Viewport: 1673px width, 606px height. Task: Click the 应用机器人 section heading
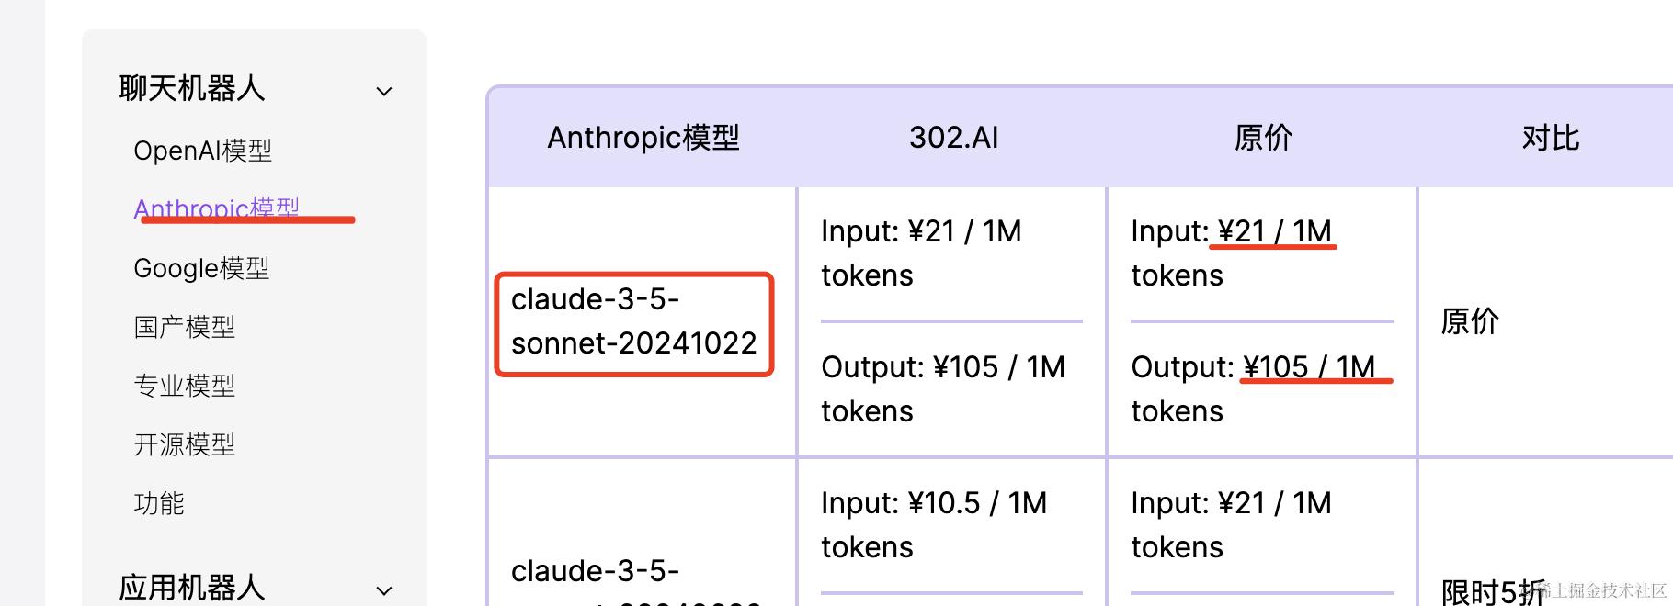pyautogui.click(x=192, y=588)
